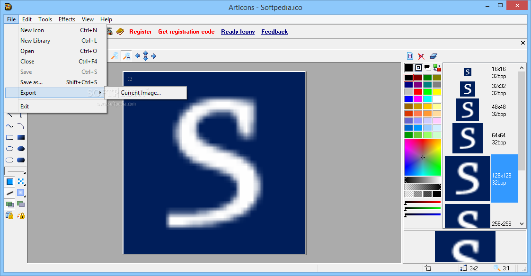
Task: Pick the yellow palette swatch
Action: tap(437, 92)
